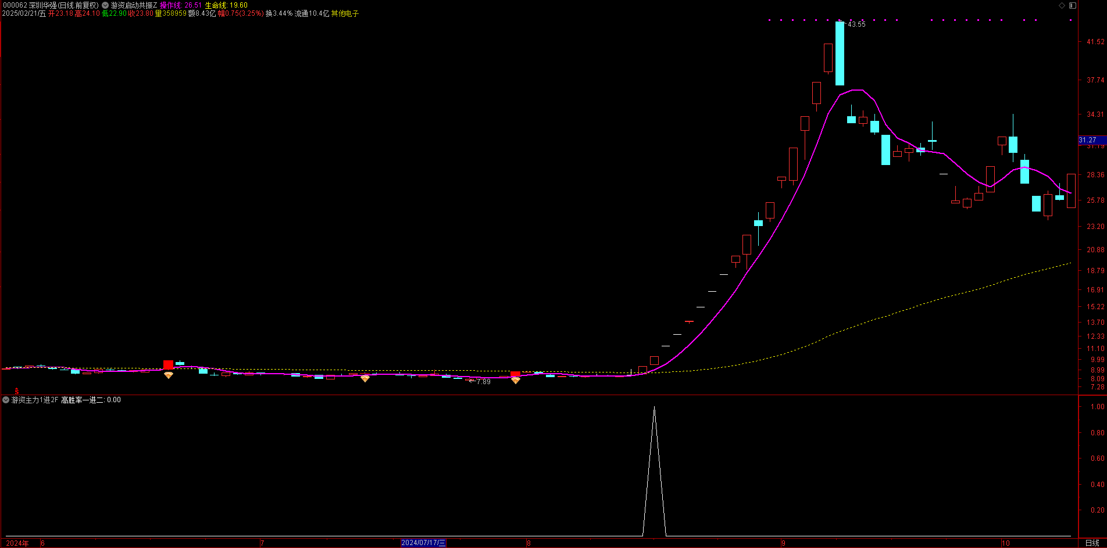
Task: Click the 游资主力1进2F indicator name
Action: pyautogui.click(x=35, y=400)
